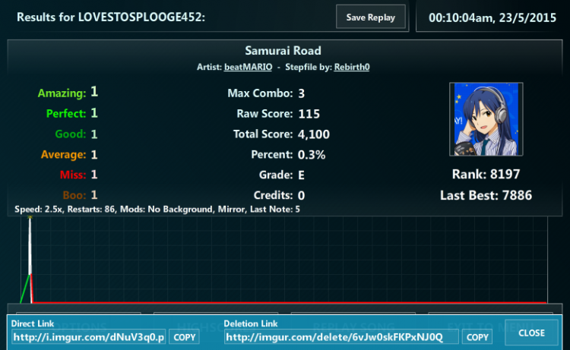Viewport: 570px width, 350px height.
Task: Click the red line in the performance graph
Action: tap(289, 302)
